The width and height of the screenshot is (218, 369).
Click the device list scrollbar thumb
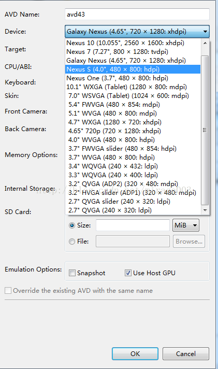[205, 130]
